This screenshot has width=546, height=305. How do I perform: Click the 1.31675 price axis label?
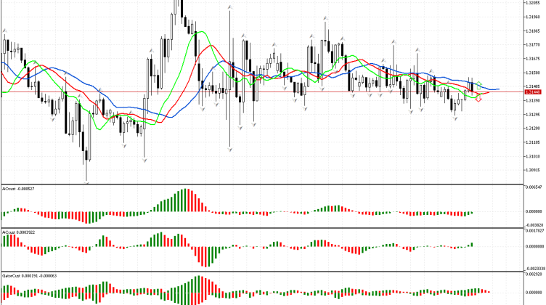[534, 58]
